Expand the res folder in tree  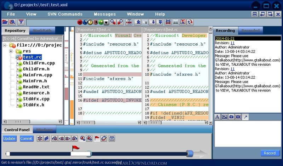click(11, 51)
